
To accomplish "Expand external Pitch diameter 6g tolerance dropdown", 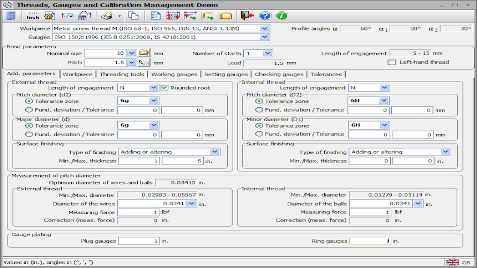I will (154, 100).
